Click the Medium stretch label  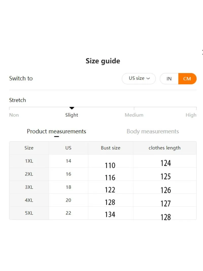pos(134,115)
